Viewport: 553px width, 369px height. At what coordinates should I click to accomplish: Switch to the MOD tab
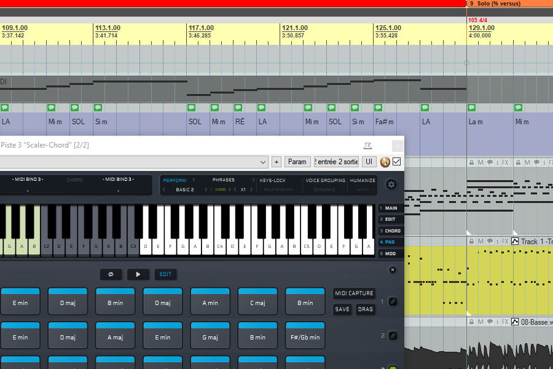(389, 253)
